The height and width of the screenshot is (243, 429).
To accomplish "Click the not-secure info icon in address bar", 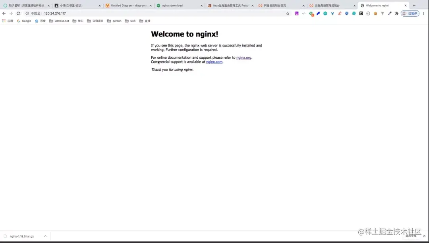I will pos(27,13).
